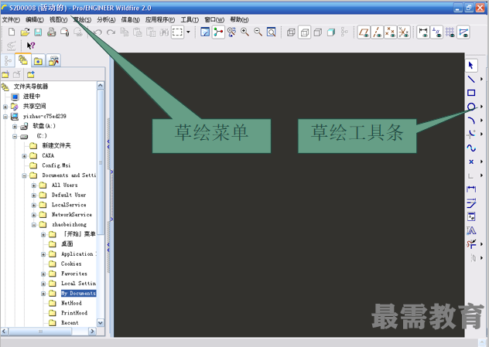Viewport: 489px width, 347px height.
Task: Create a new file with the New icon
Action: click(x=12, y=32)
